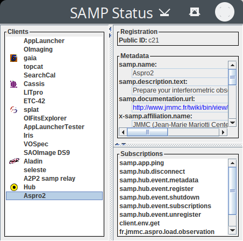Click the Metadata horizontal scrollbar thumb

pos(147,132)
